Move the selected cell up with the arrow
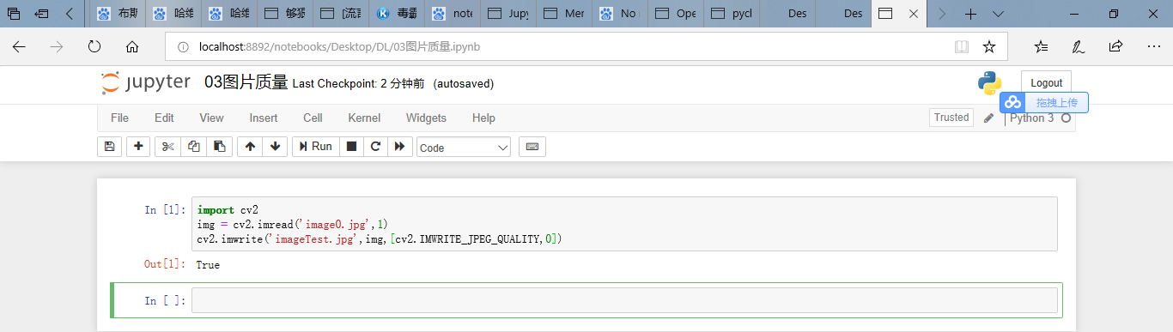This screenshot has width=1173, height=332. [x=250, y=147]
